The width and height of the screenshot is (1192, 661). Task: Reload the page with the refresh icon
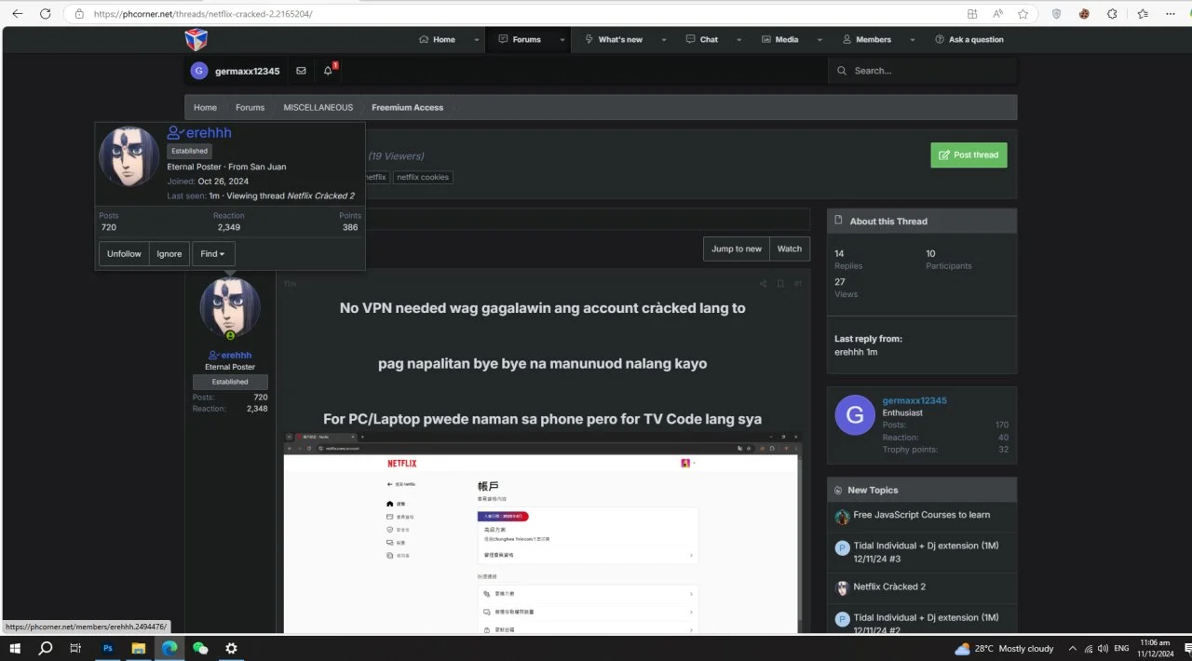pos(46,14)
